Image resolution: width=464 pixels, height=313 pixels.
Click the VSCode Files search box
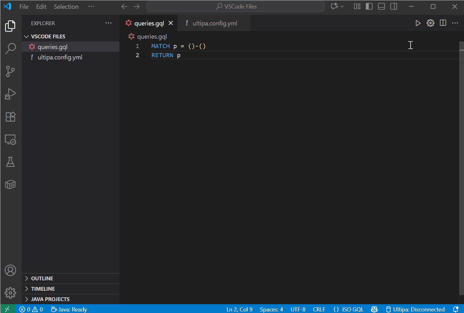point(235,7)
